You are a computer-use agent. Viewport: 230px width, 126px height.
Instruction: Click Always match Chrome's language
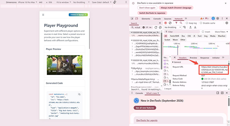[176, 8]
